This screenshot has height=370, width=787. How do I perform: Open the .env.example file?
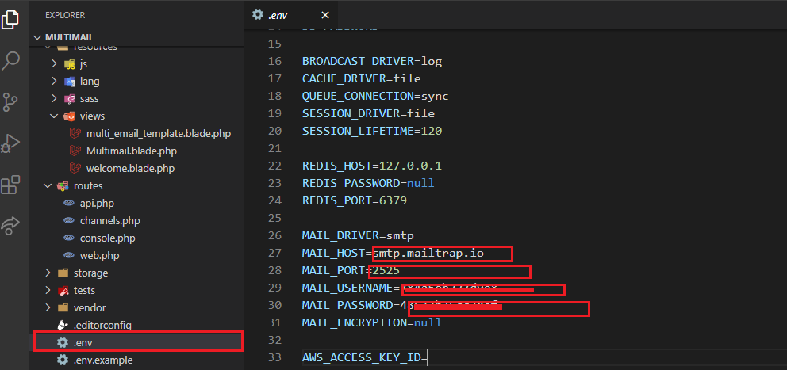coord(106,360)
